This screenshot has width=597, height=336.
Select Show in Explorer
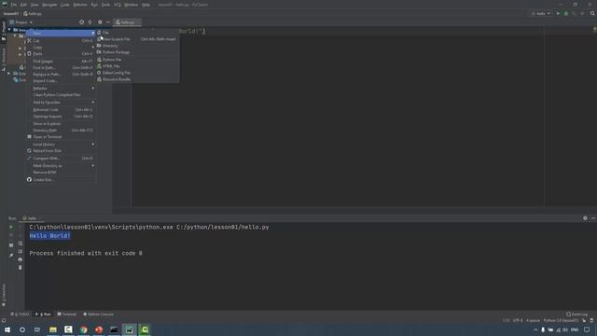[x=61, y=123]
